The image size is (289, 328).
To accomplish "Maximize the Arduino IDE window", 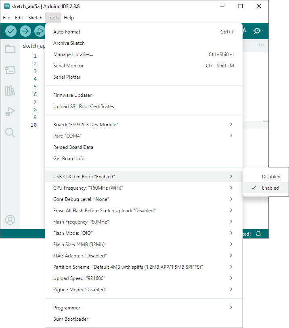I will [241, 6].
